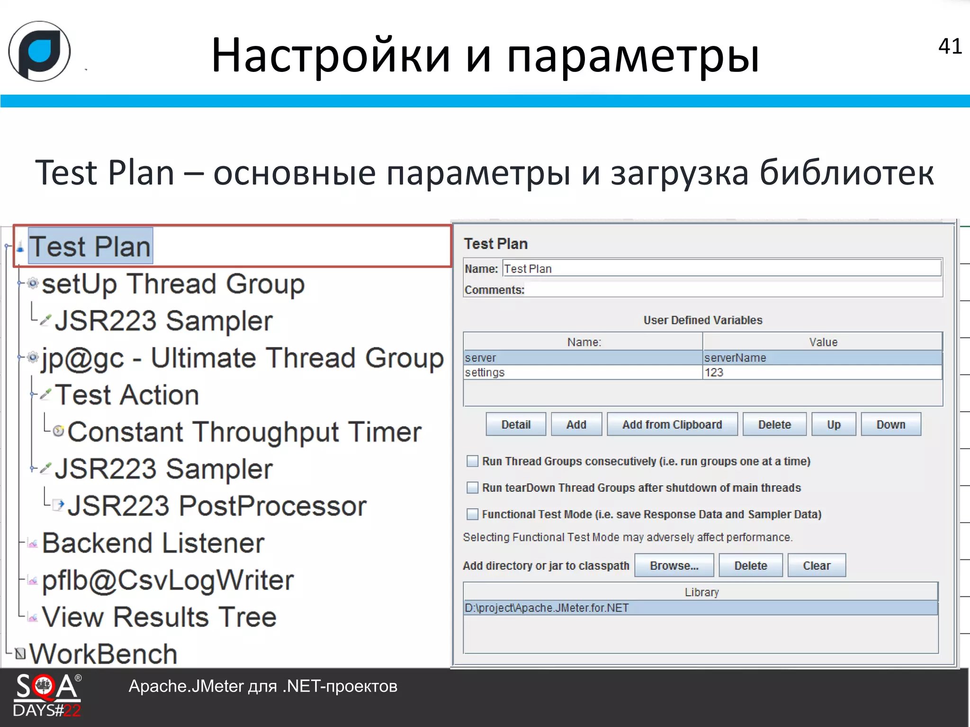Click Delete under User Defined Variables

pyautogui.click(x=774, y=424)
